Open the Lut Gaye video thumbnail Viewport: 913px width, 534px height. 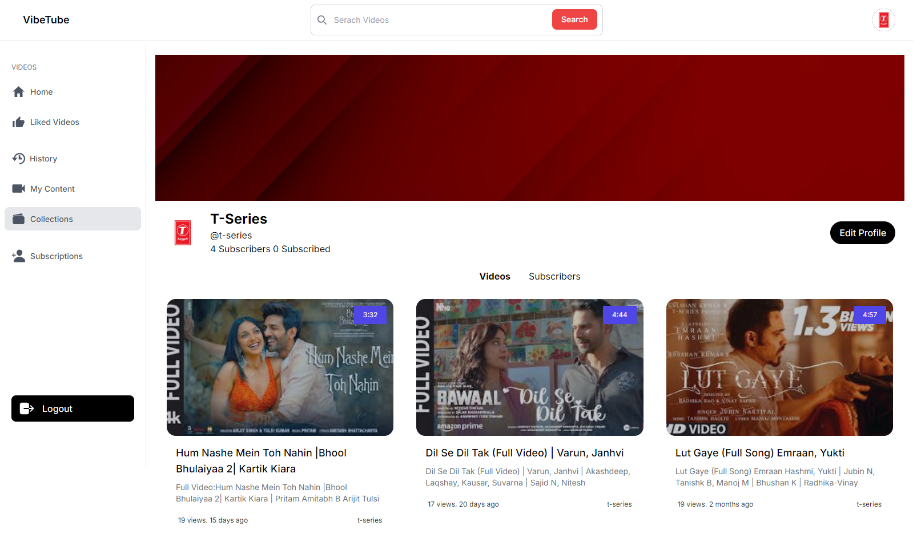coord(779,367)
